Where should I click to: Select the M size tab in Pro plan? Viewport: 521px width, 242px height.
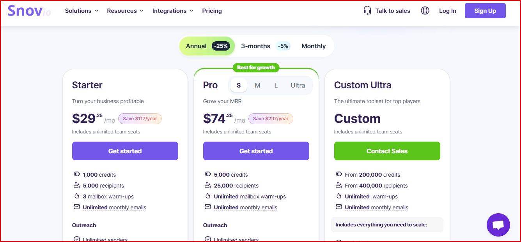coord(257,85)
